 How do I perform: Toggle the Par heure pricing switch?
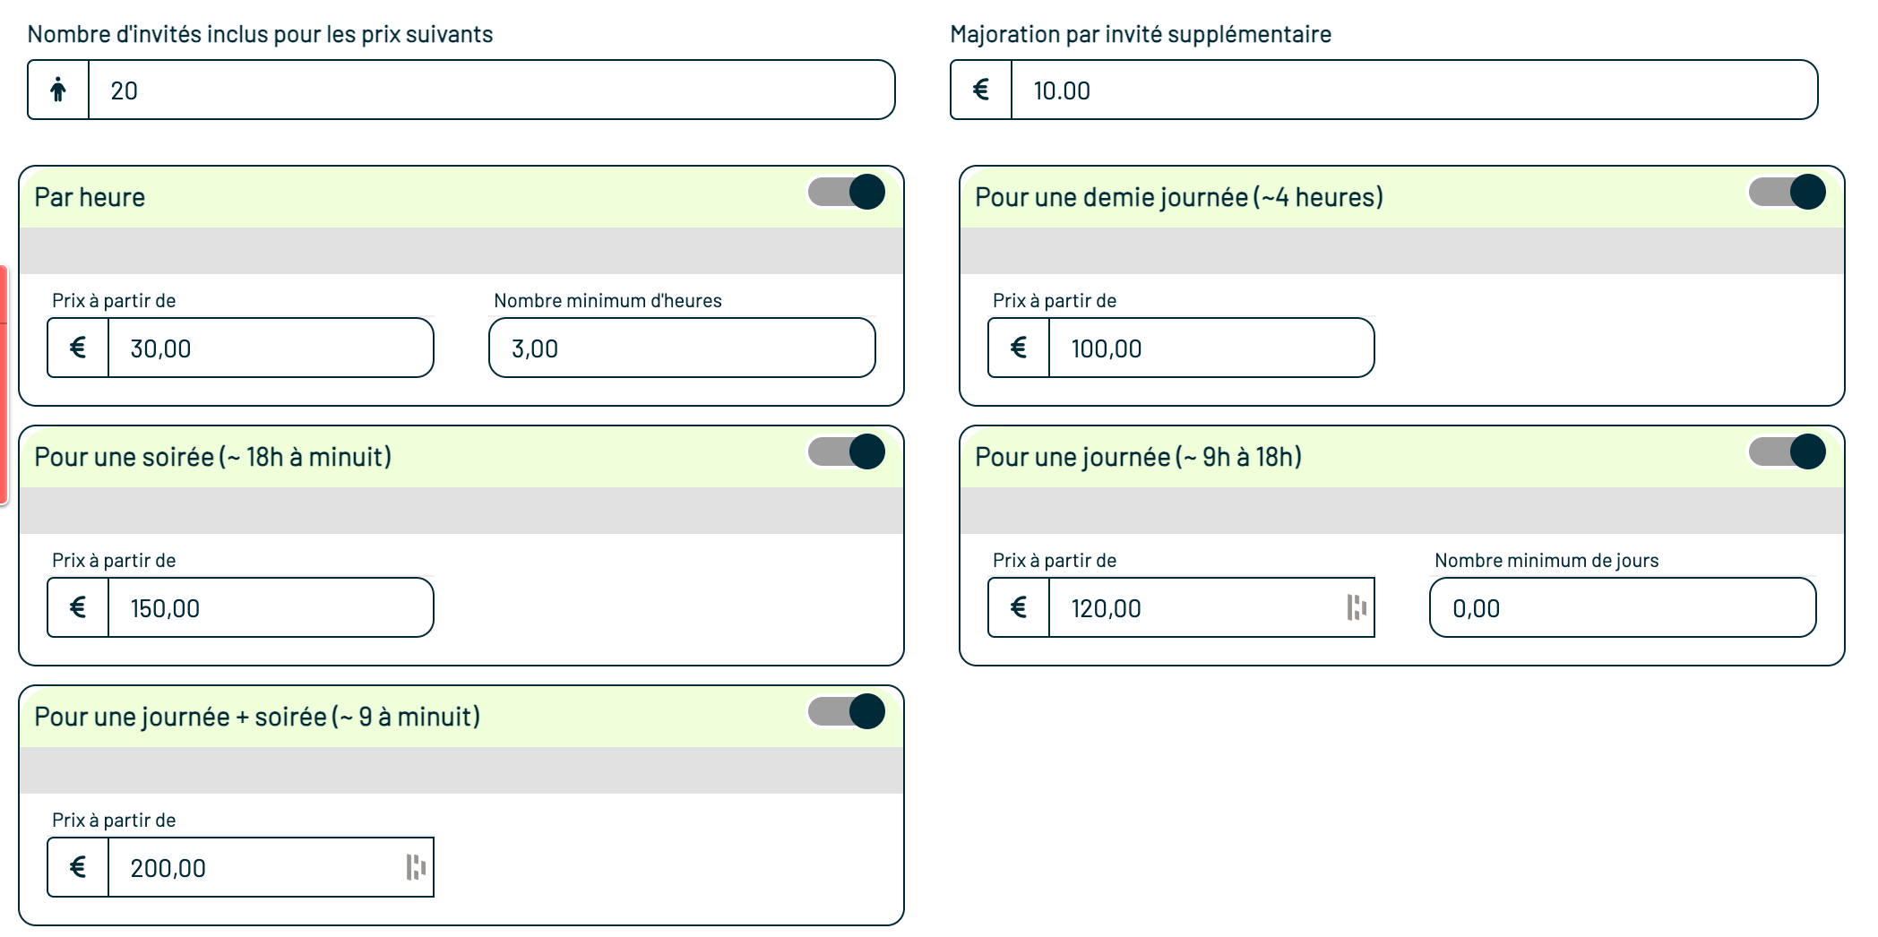[x=847, y=192]
